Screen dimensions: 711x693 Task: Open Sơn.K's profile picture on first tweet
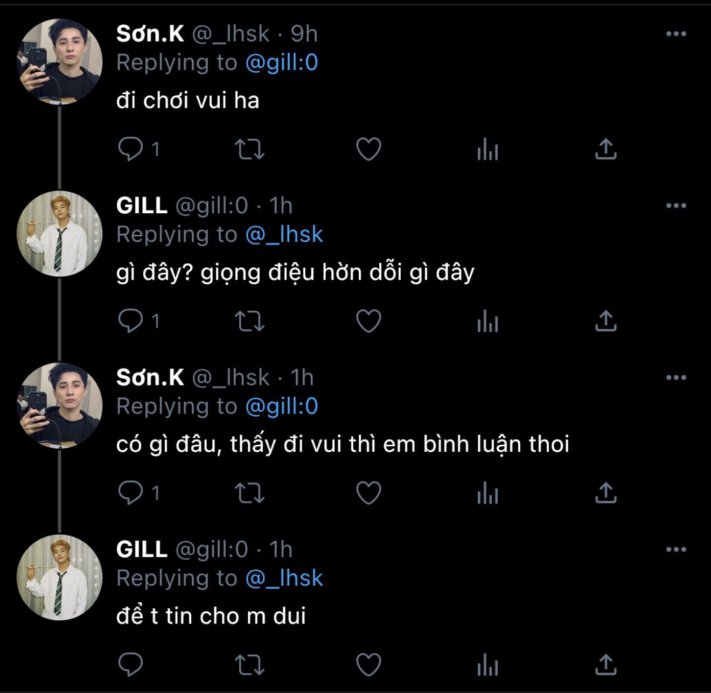(x=60, y=61)
